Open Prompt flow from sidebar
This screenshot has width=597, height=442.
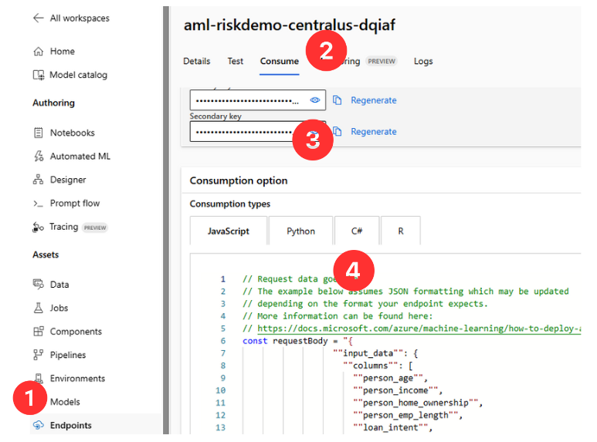click(x=74, y=204)
